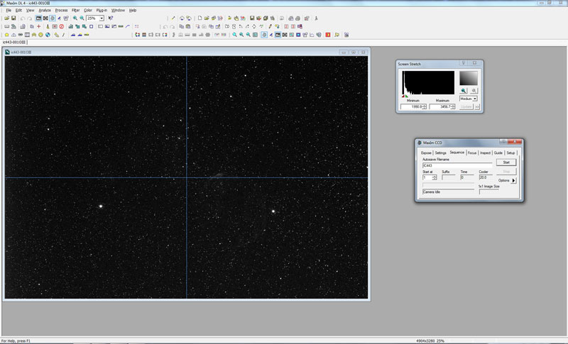The width and height of the screenshot is (568, 344).
Task: Click the red crosshair toolbar icon
Action: (x=38, y=26)
